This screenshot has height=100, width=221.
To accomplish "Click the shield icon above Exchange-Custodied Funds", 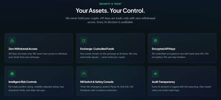I will click(x=84, y=41).
